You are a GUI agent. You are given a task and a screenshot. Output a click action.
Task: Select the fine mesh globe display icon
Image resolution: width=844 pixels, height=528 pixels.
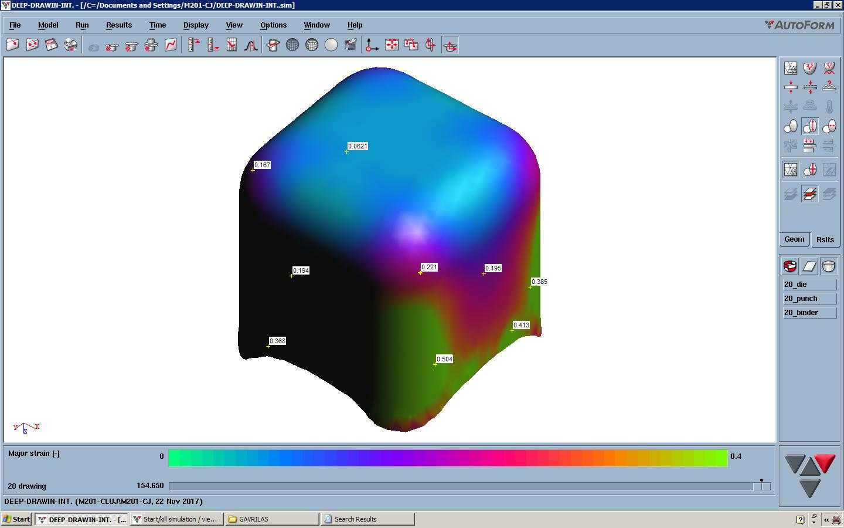click(x=312, y=45)
